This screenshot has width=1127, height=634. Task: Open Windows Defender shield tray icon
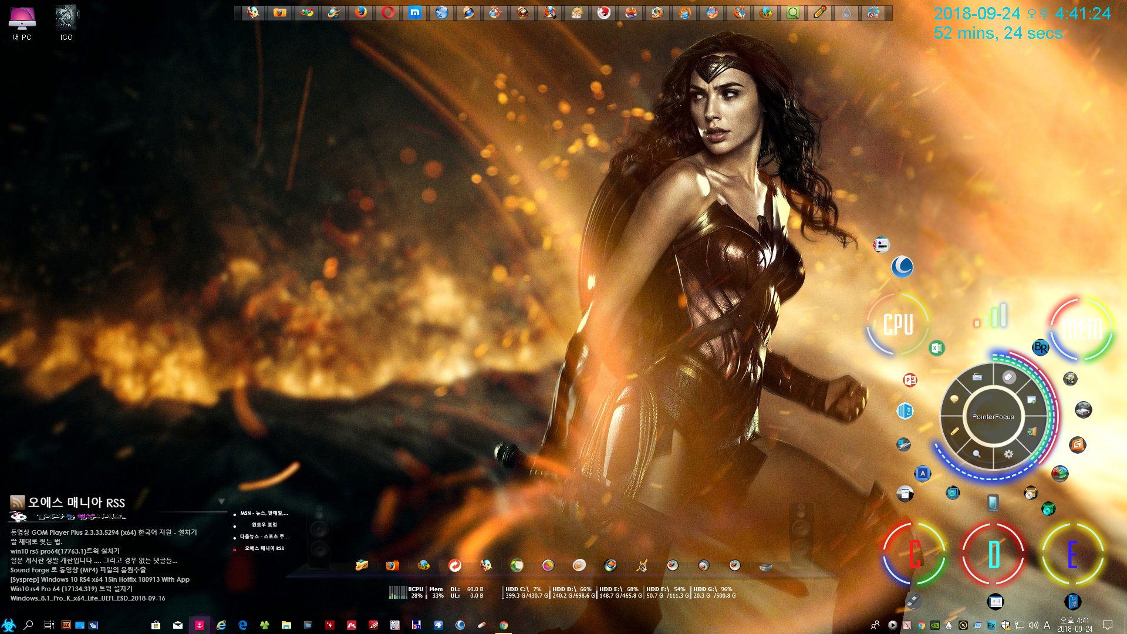(x=1005, y=625)
